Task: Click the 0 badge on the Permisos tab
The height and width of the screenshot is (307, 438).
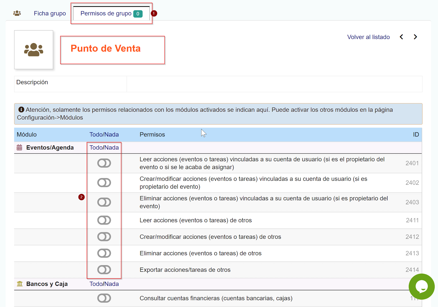Action: [x=138, y=14]
